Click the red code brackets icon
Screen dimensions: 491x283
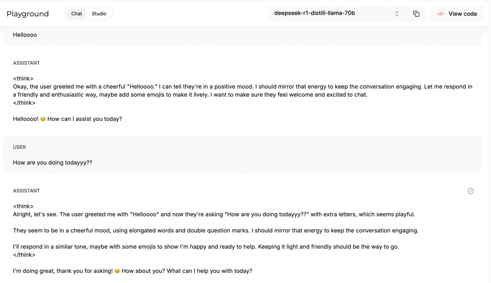441,14
